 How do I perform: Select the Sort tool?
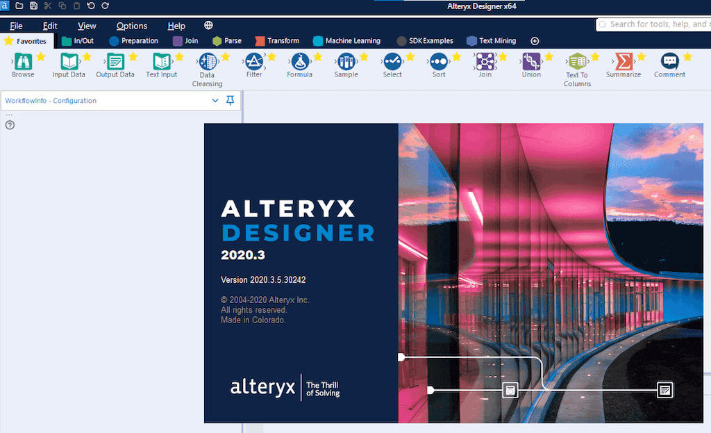pos(439,65)
